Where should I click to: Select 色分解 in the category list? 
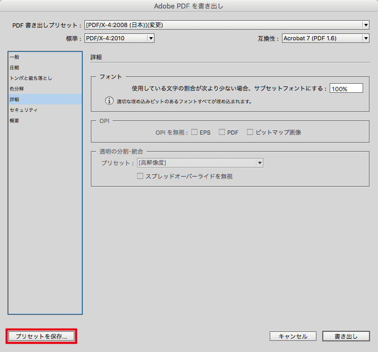45,89
